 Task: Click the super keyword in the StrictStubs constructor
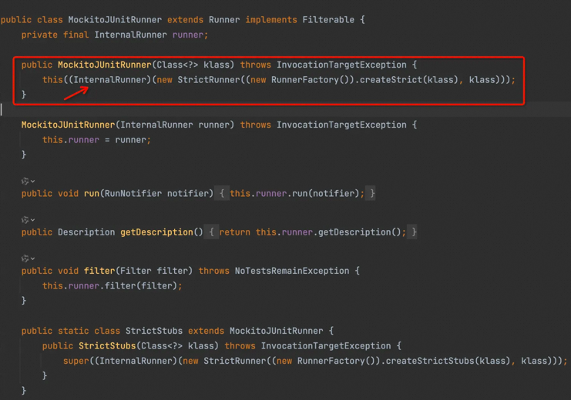tap(76, 361)
